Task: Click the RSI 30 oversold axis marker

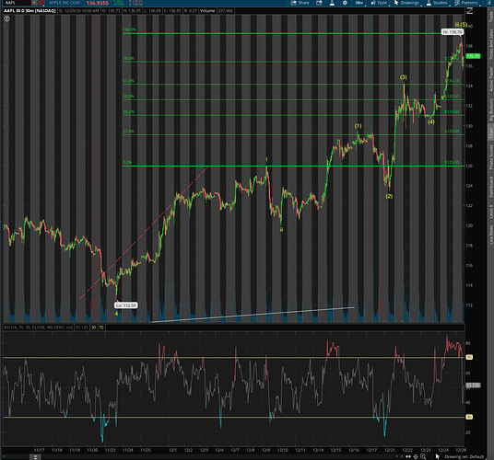Action: (x=469, y=418)
